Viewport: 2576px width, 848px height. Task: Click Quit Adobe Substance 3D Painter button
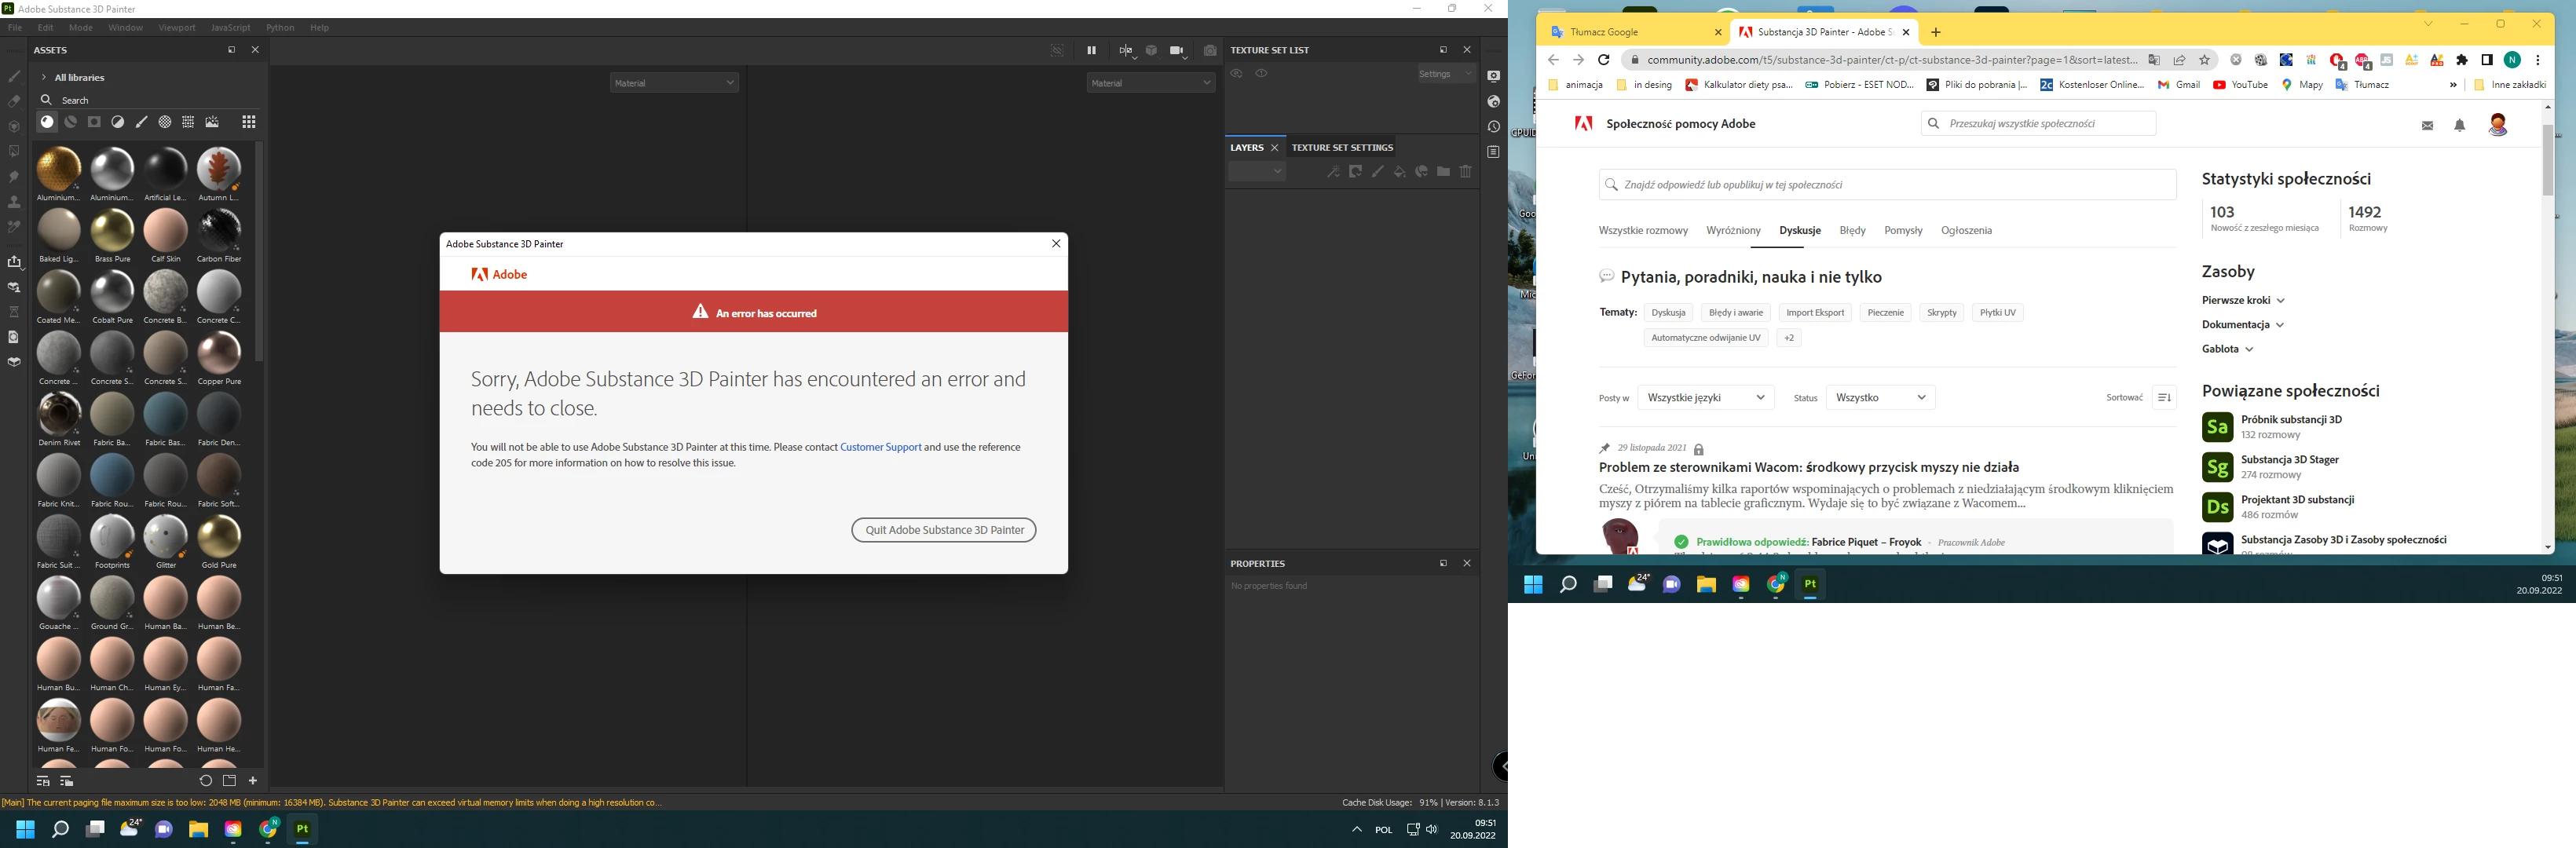943,530
